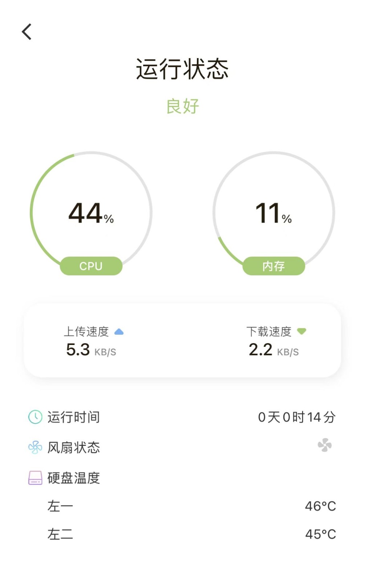Select the 左一 disk temperature row

click(182, 506)
